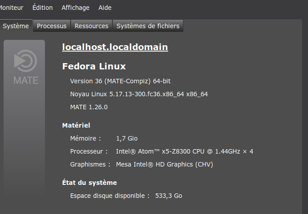This screenshot has width=308, height=214.
Task: Click the Version 36 MATE-Compiz line
Action: point(120,81)
